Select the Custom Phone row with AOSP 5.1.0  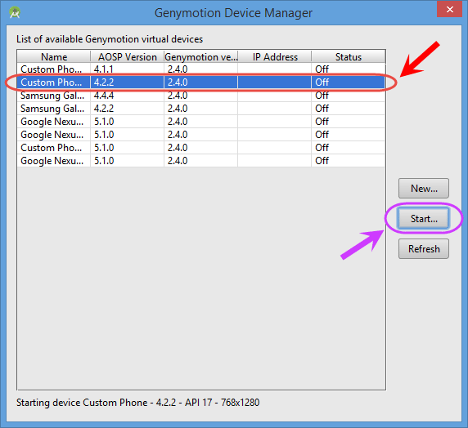(201, 148)
